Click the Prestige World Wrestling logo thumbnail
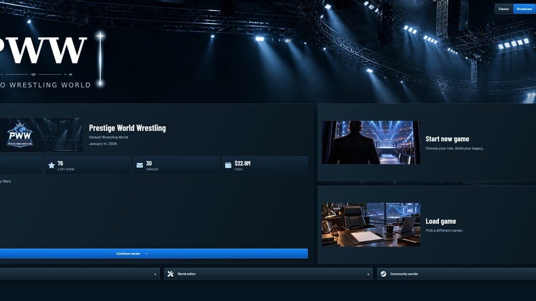The height and width of the screenshot is (301, 536). (x=41, y=135)
